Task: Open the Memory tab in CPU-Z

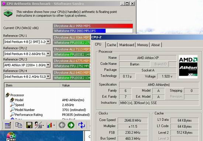Action: pos(142,45)
